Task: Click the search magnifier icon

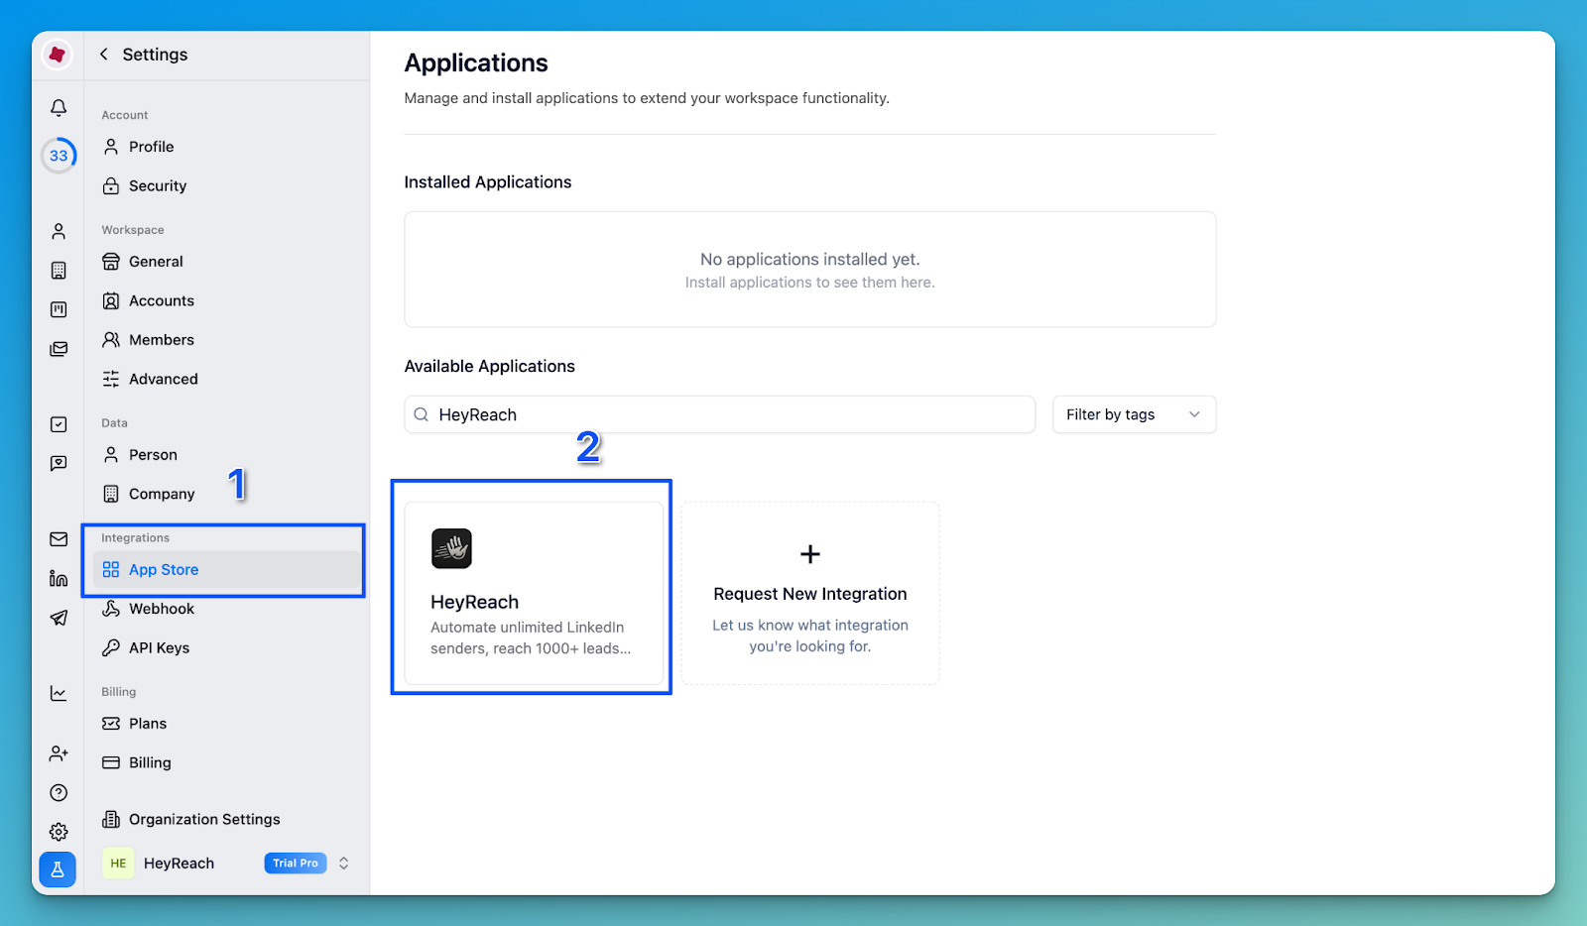Action: click(422, 414)
